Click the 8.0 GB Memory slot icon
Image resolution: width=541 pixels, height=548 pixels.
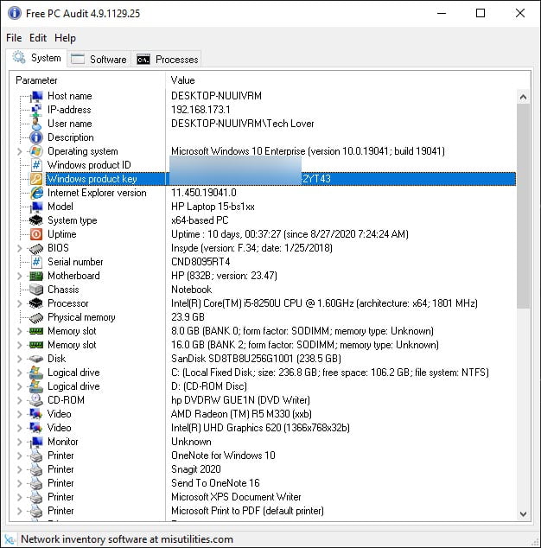(36, 331)
